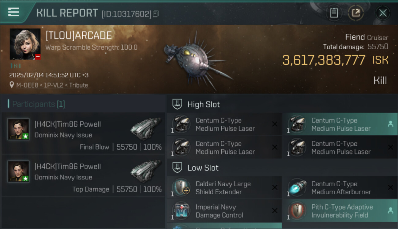
Task: Select the Low Slot section header
Action: click(203, 168)
